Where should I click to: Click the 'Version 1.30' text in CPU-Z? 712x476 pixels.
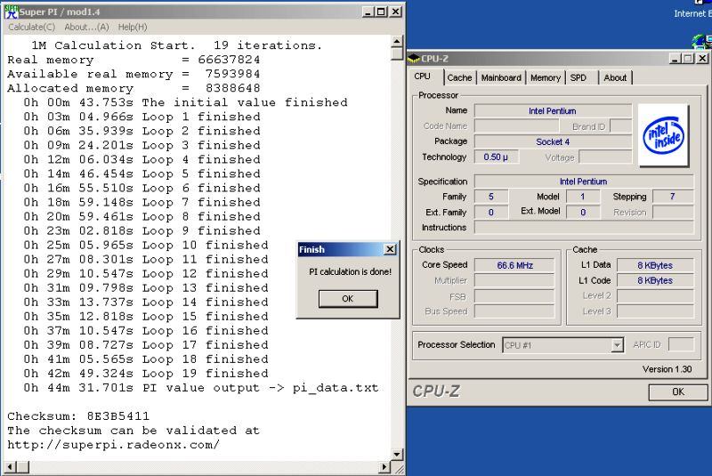tap(667, 369)
